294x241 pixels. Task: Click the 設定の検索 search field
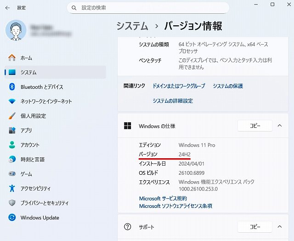point(152,8)
